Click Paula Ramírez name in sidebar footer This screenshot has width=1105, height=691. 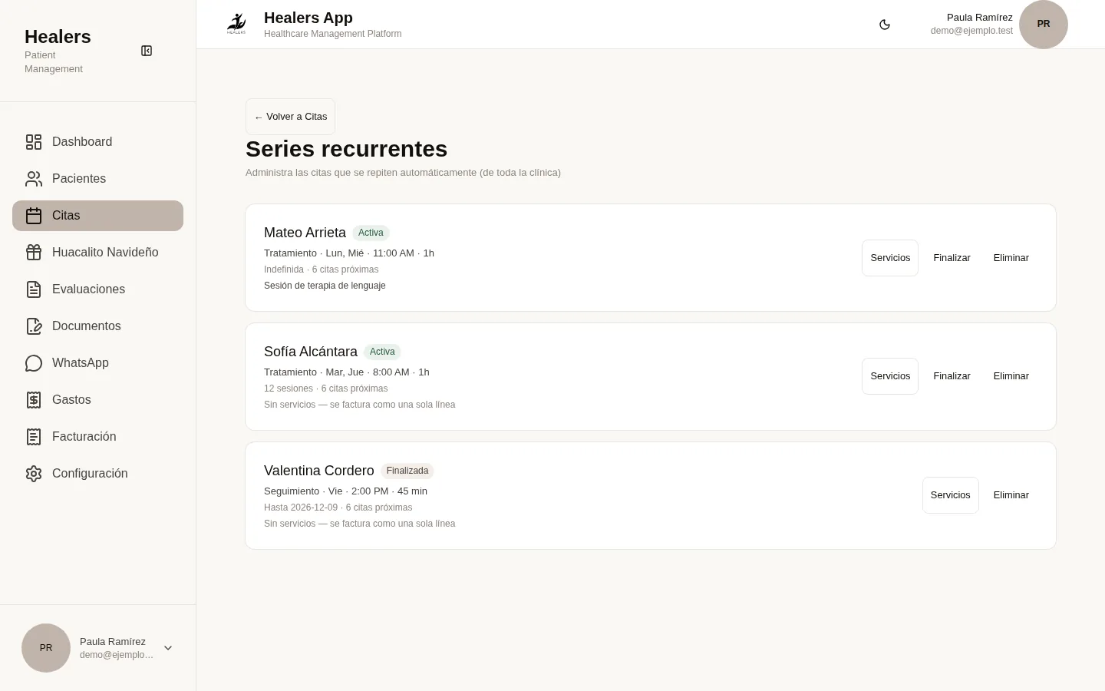coord(113,641)
